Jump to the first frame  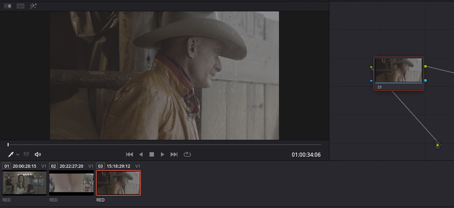129,154
